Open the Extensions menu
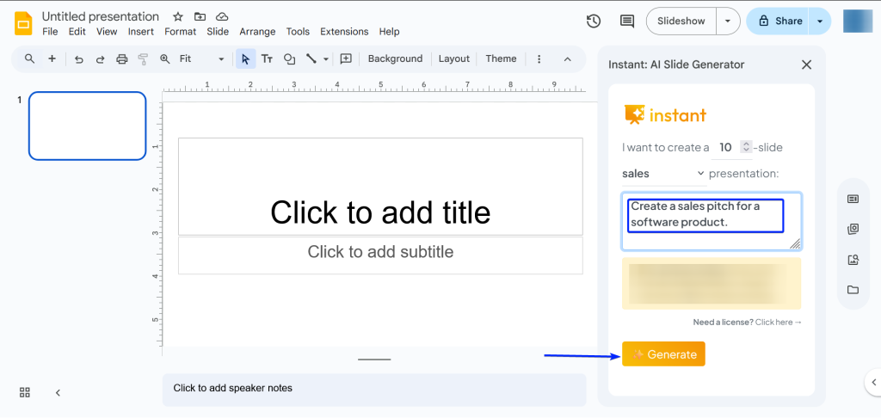This screenshot has width=881, height=418. (344, 32)
